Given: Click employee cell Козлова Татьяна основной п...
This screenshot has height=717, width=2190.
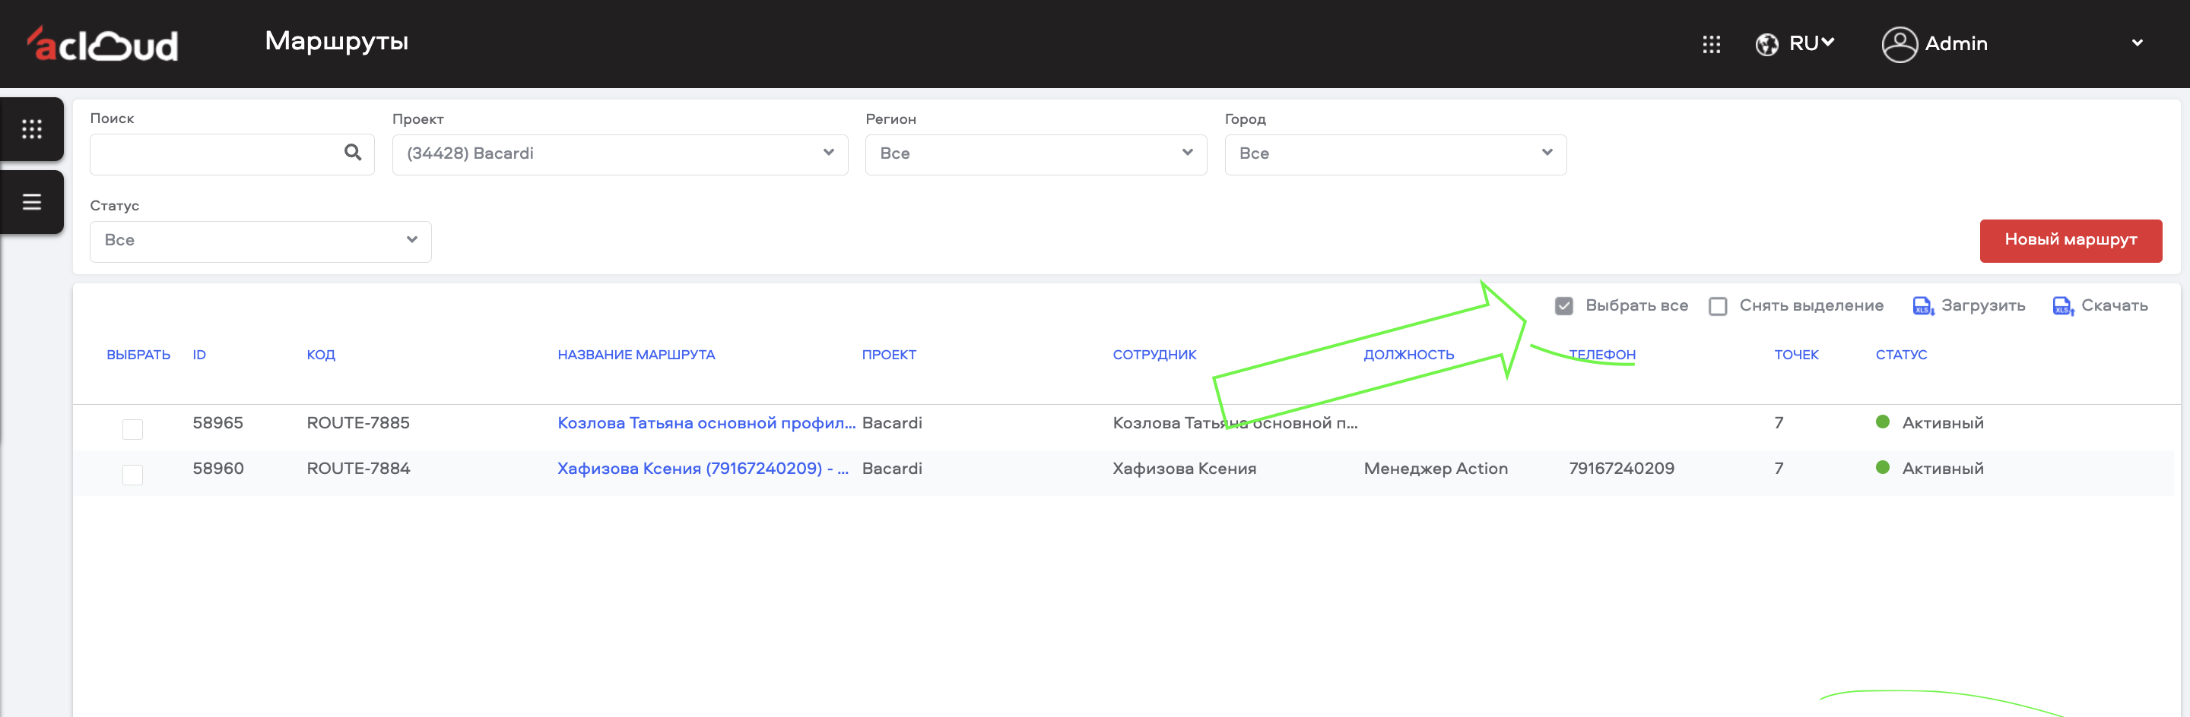Looking at the screenshot, I should point(1234,423).
